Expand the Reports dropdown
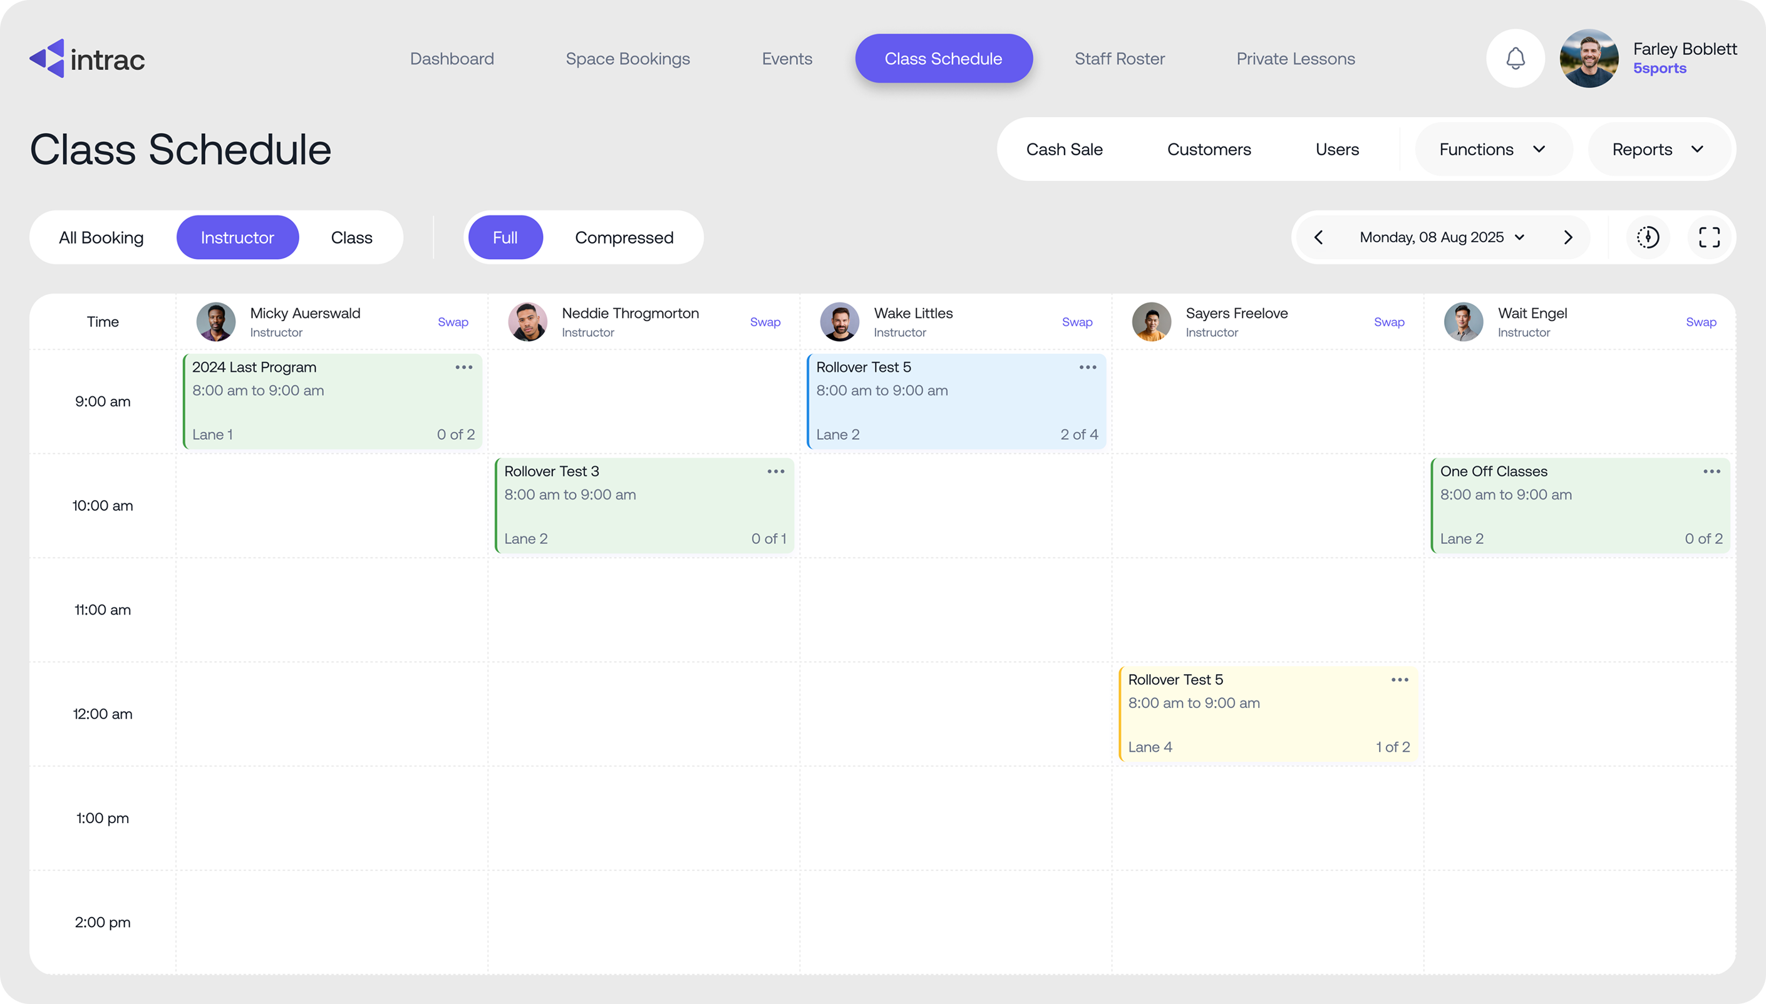This screenshot has width=1766, height=1004. (x=1657, y=149)
